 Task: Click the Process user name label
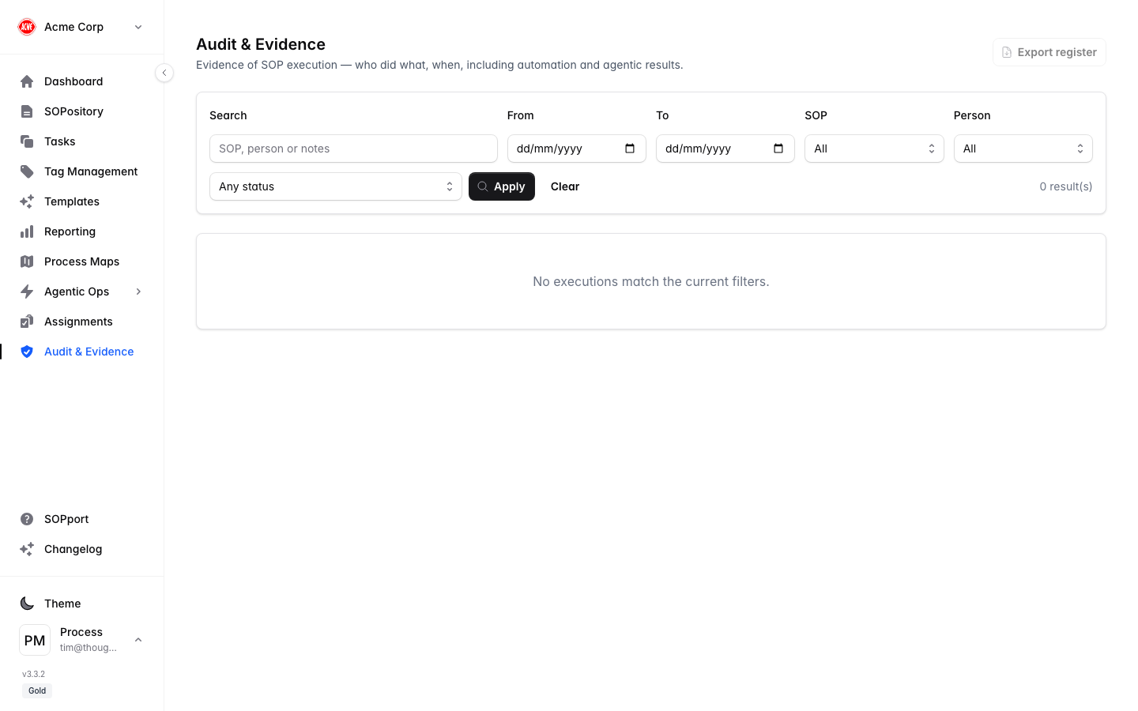(x=81, y=632)
